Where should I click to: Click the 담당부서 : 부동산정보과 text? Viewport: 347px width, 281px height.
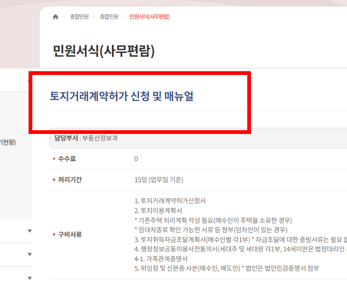coord(86,138)
